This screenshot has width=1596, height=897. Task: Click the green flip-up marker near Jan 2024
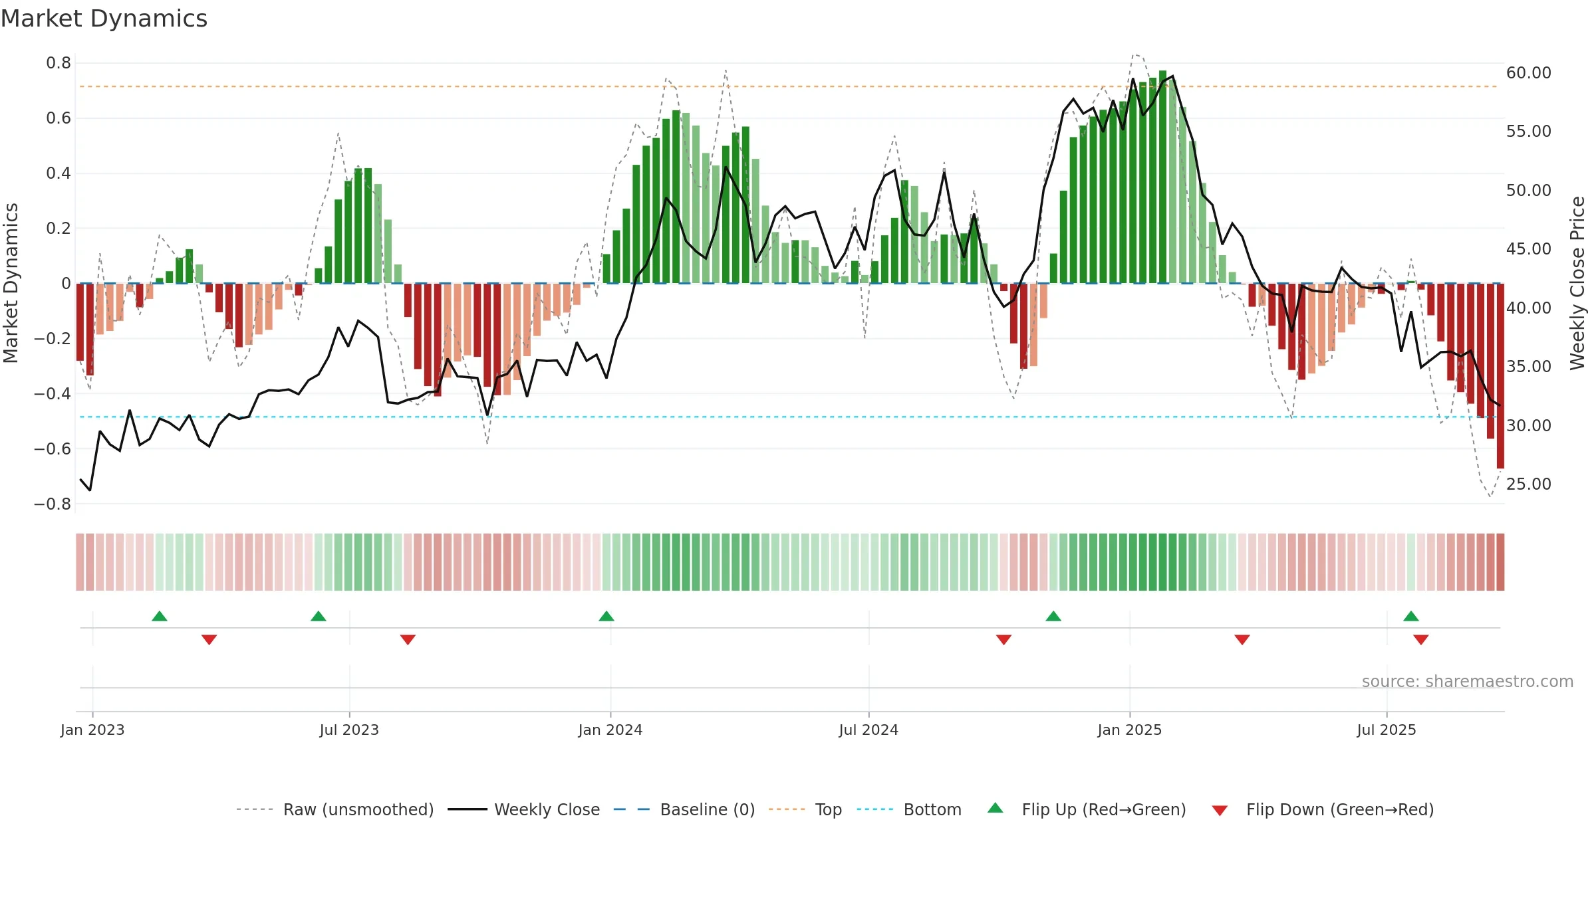click(x=606, y=616)
